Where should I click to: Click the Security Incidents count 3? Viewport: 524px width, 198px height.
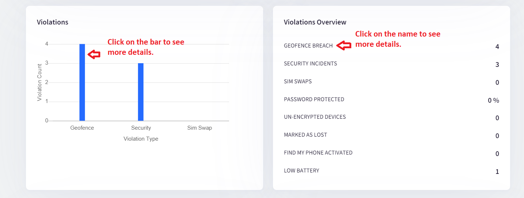pos(497,65)
